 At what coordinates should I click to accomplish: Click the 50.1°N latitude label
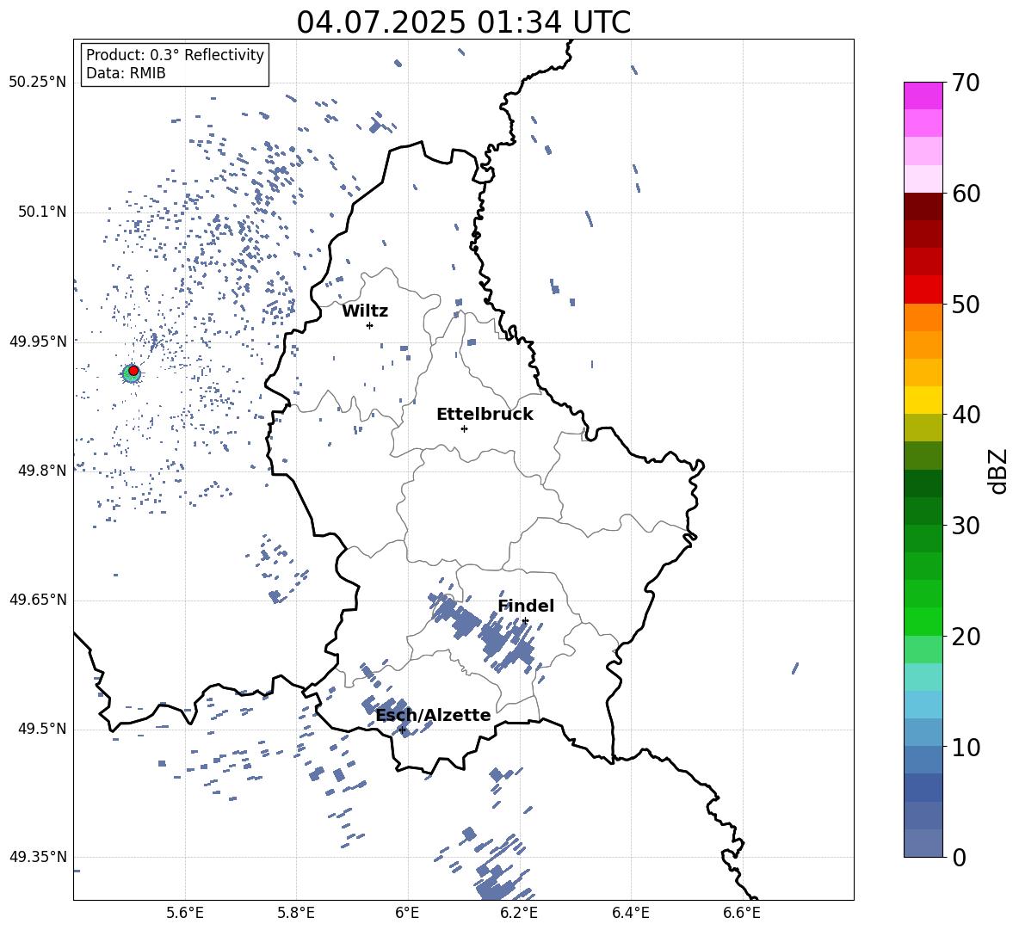click(x=42, y=212)
